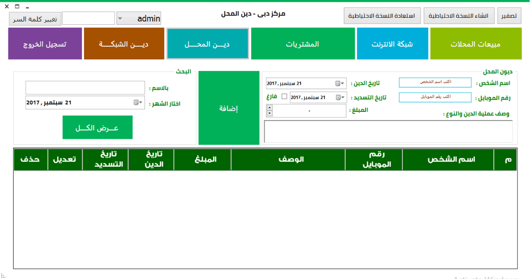Click the اسم الشخص name input

pyautogui.click(x=435, y=82)
